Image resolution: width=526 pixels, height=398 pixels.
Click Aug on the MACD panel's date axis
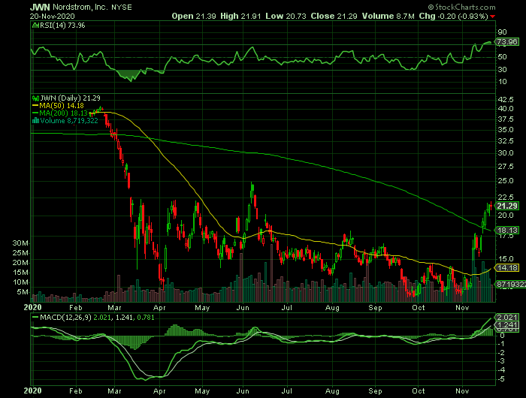[332, 391]
